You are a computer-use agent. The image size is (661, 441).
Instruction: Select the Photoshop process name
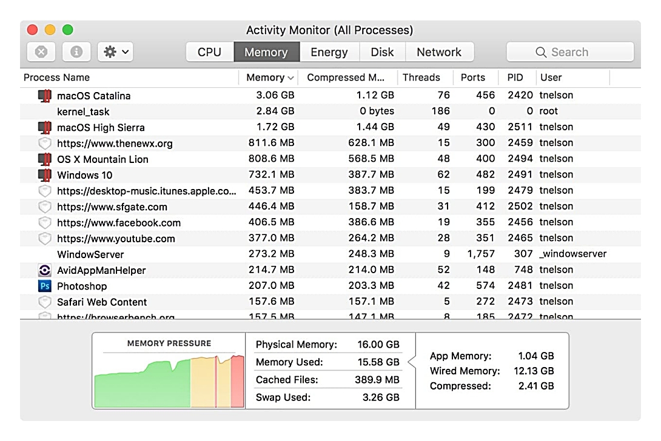pos(82,287)
